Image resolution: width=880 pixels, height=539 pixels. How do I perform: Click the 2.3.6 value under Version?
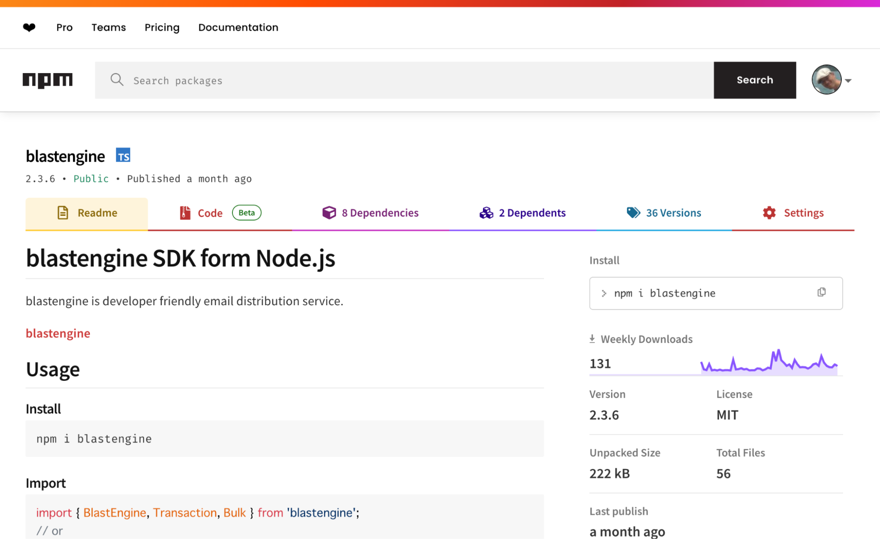pyautogui.click(x=604, y=415)
